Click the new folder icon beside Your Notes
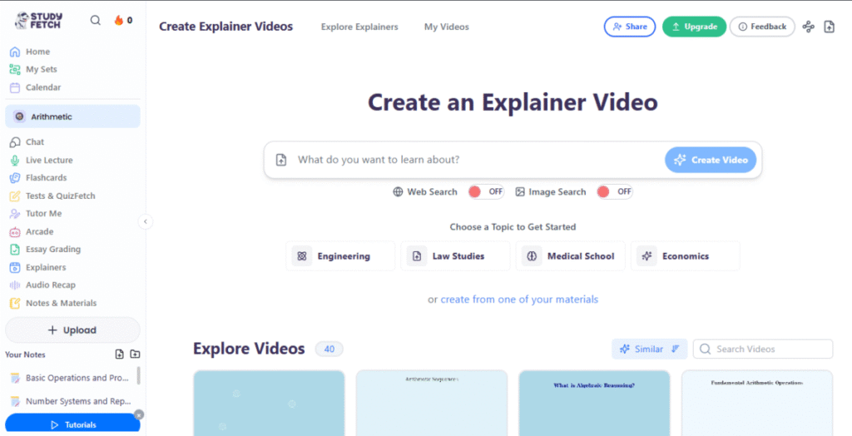The image size is (852, 436). click(x=135, y=354)
